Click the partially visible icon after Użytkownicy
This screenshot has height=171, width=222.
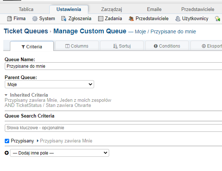pos(218,19)
